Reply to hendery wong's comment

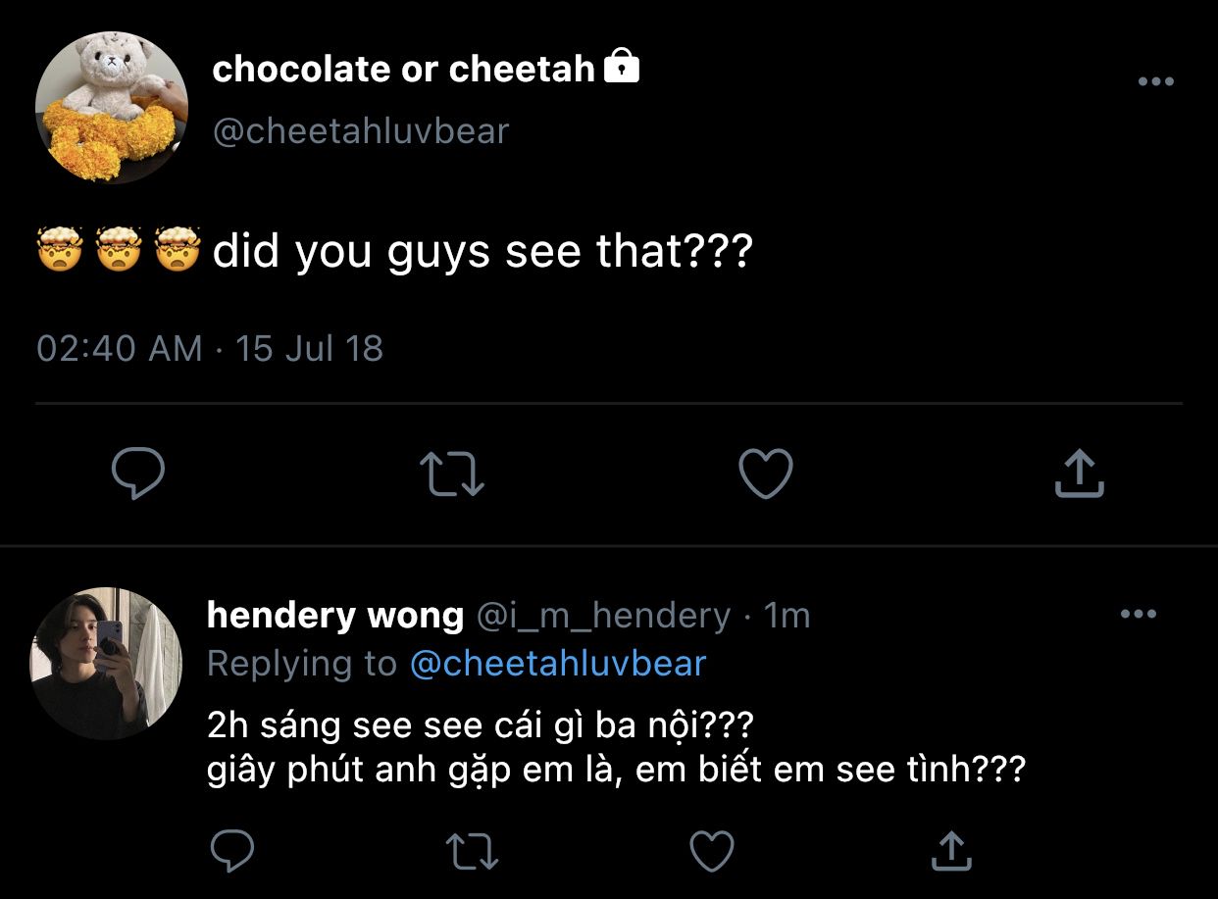231,851
